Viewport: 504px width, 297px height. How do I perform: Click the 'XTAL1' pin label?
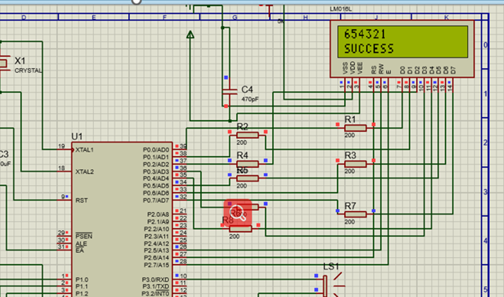pyautogui.click(x=85, y=150)
